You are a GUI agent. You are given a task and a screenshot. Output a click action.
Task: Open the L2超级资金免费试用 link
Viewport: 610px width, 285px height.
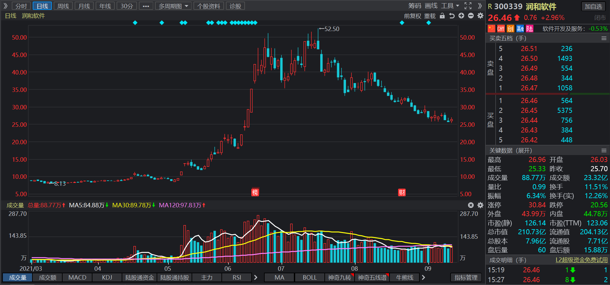coord(581,260)
